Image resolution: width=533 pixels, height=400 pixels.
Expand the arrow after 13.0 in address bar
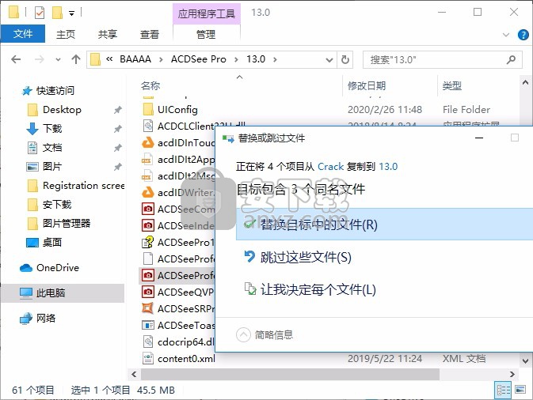(275, 60)
